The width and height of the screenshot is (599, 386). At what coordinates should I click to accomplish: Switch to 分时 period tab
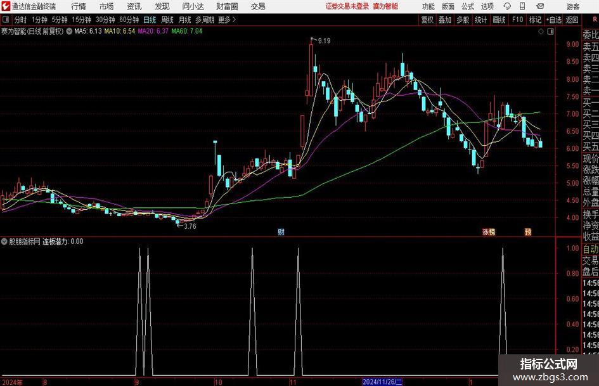pos(20,20)
